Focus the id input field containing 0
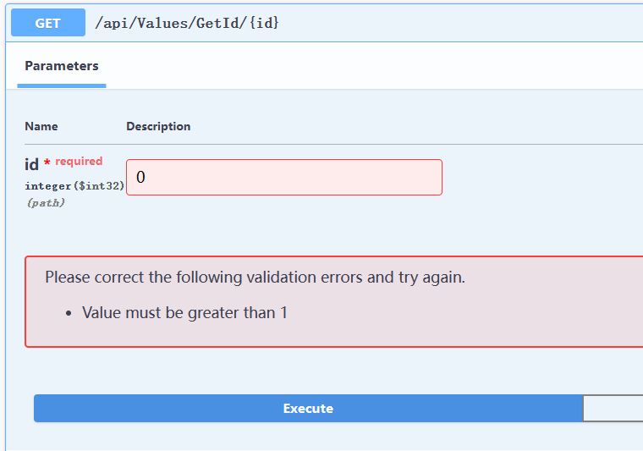643x451 pixels. pos(284,177)
